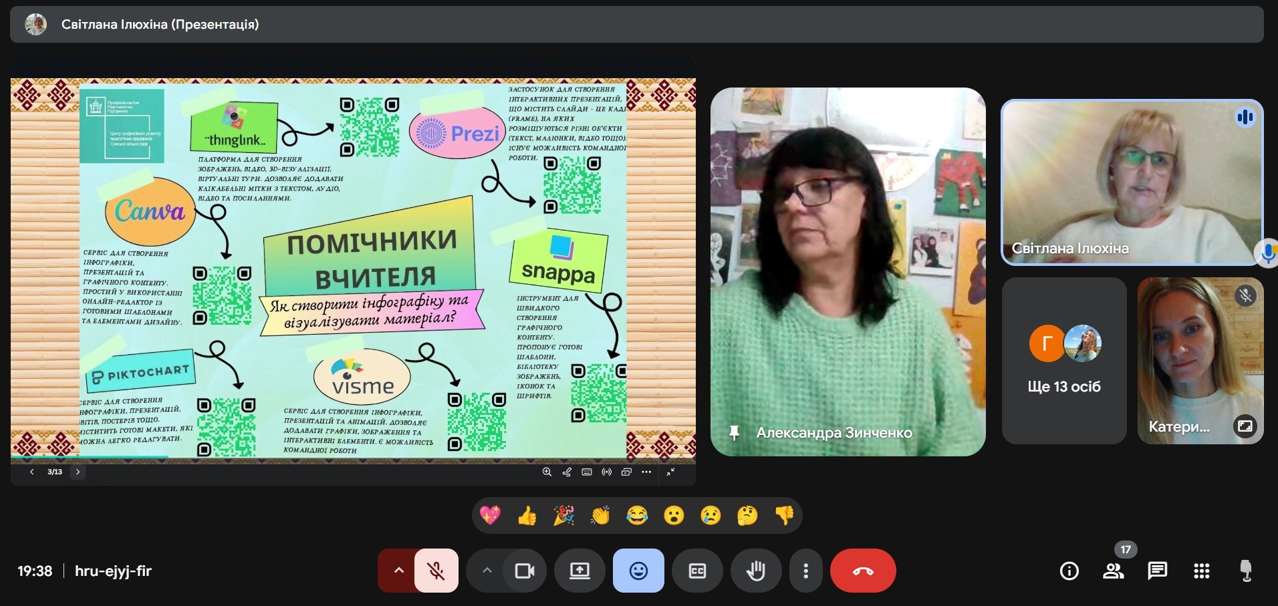Screen dimensions: 1278x606
Task: Zoom into the presentation with magnifier icon
Action: tap(547, 472)
